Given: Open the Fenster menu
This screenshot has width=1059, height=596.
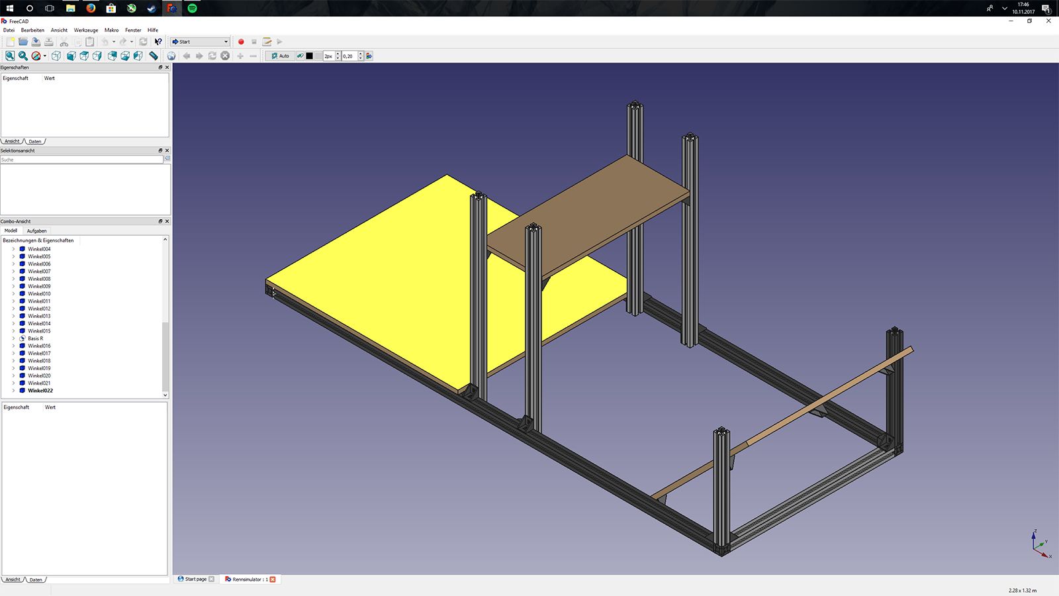Looking at the screenshot, I should click(133, 30).
